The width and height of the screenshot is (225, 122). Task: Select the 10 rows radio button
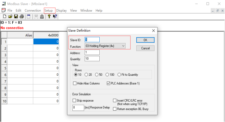76,74
